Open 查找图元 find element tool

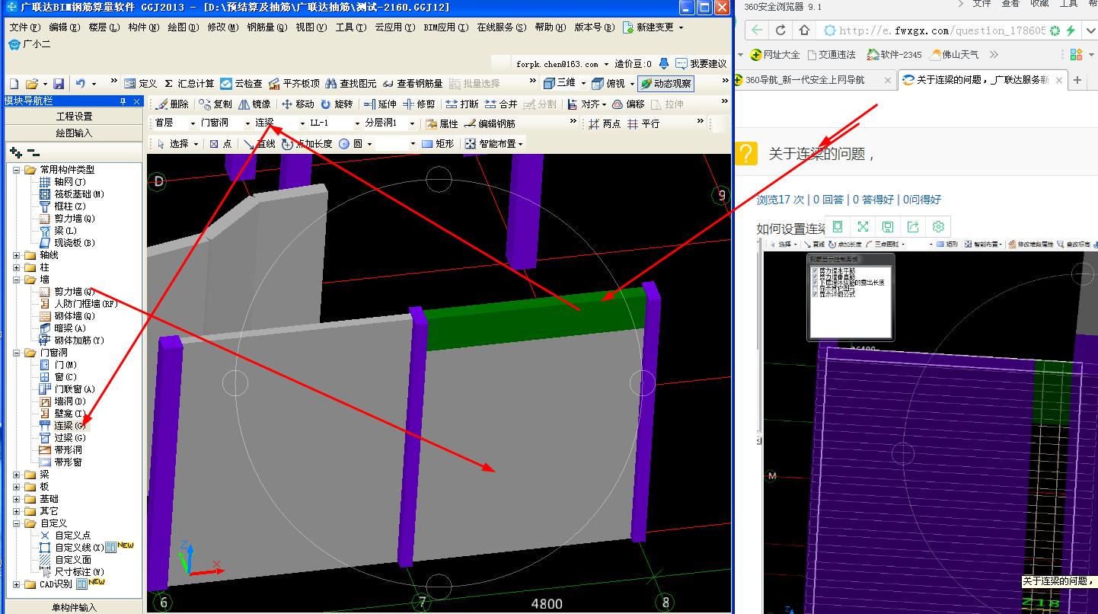point(351,84)
